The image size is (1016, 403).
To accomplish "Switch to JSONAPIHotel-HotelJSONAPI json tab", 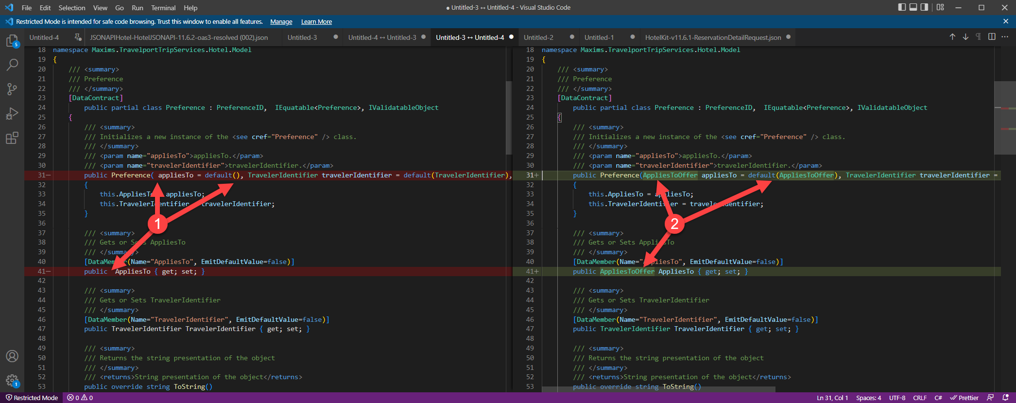I will 179,37.
